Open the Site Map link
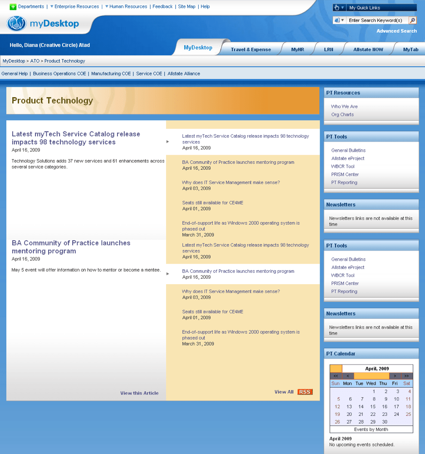425x454 pixels. [186, 6]
